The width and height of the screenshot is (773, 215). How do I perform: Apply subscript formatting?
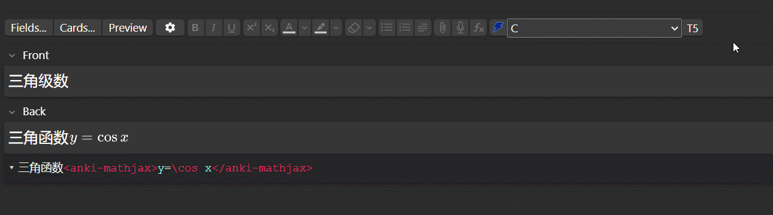270,27
